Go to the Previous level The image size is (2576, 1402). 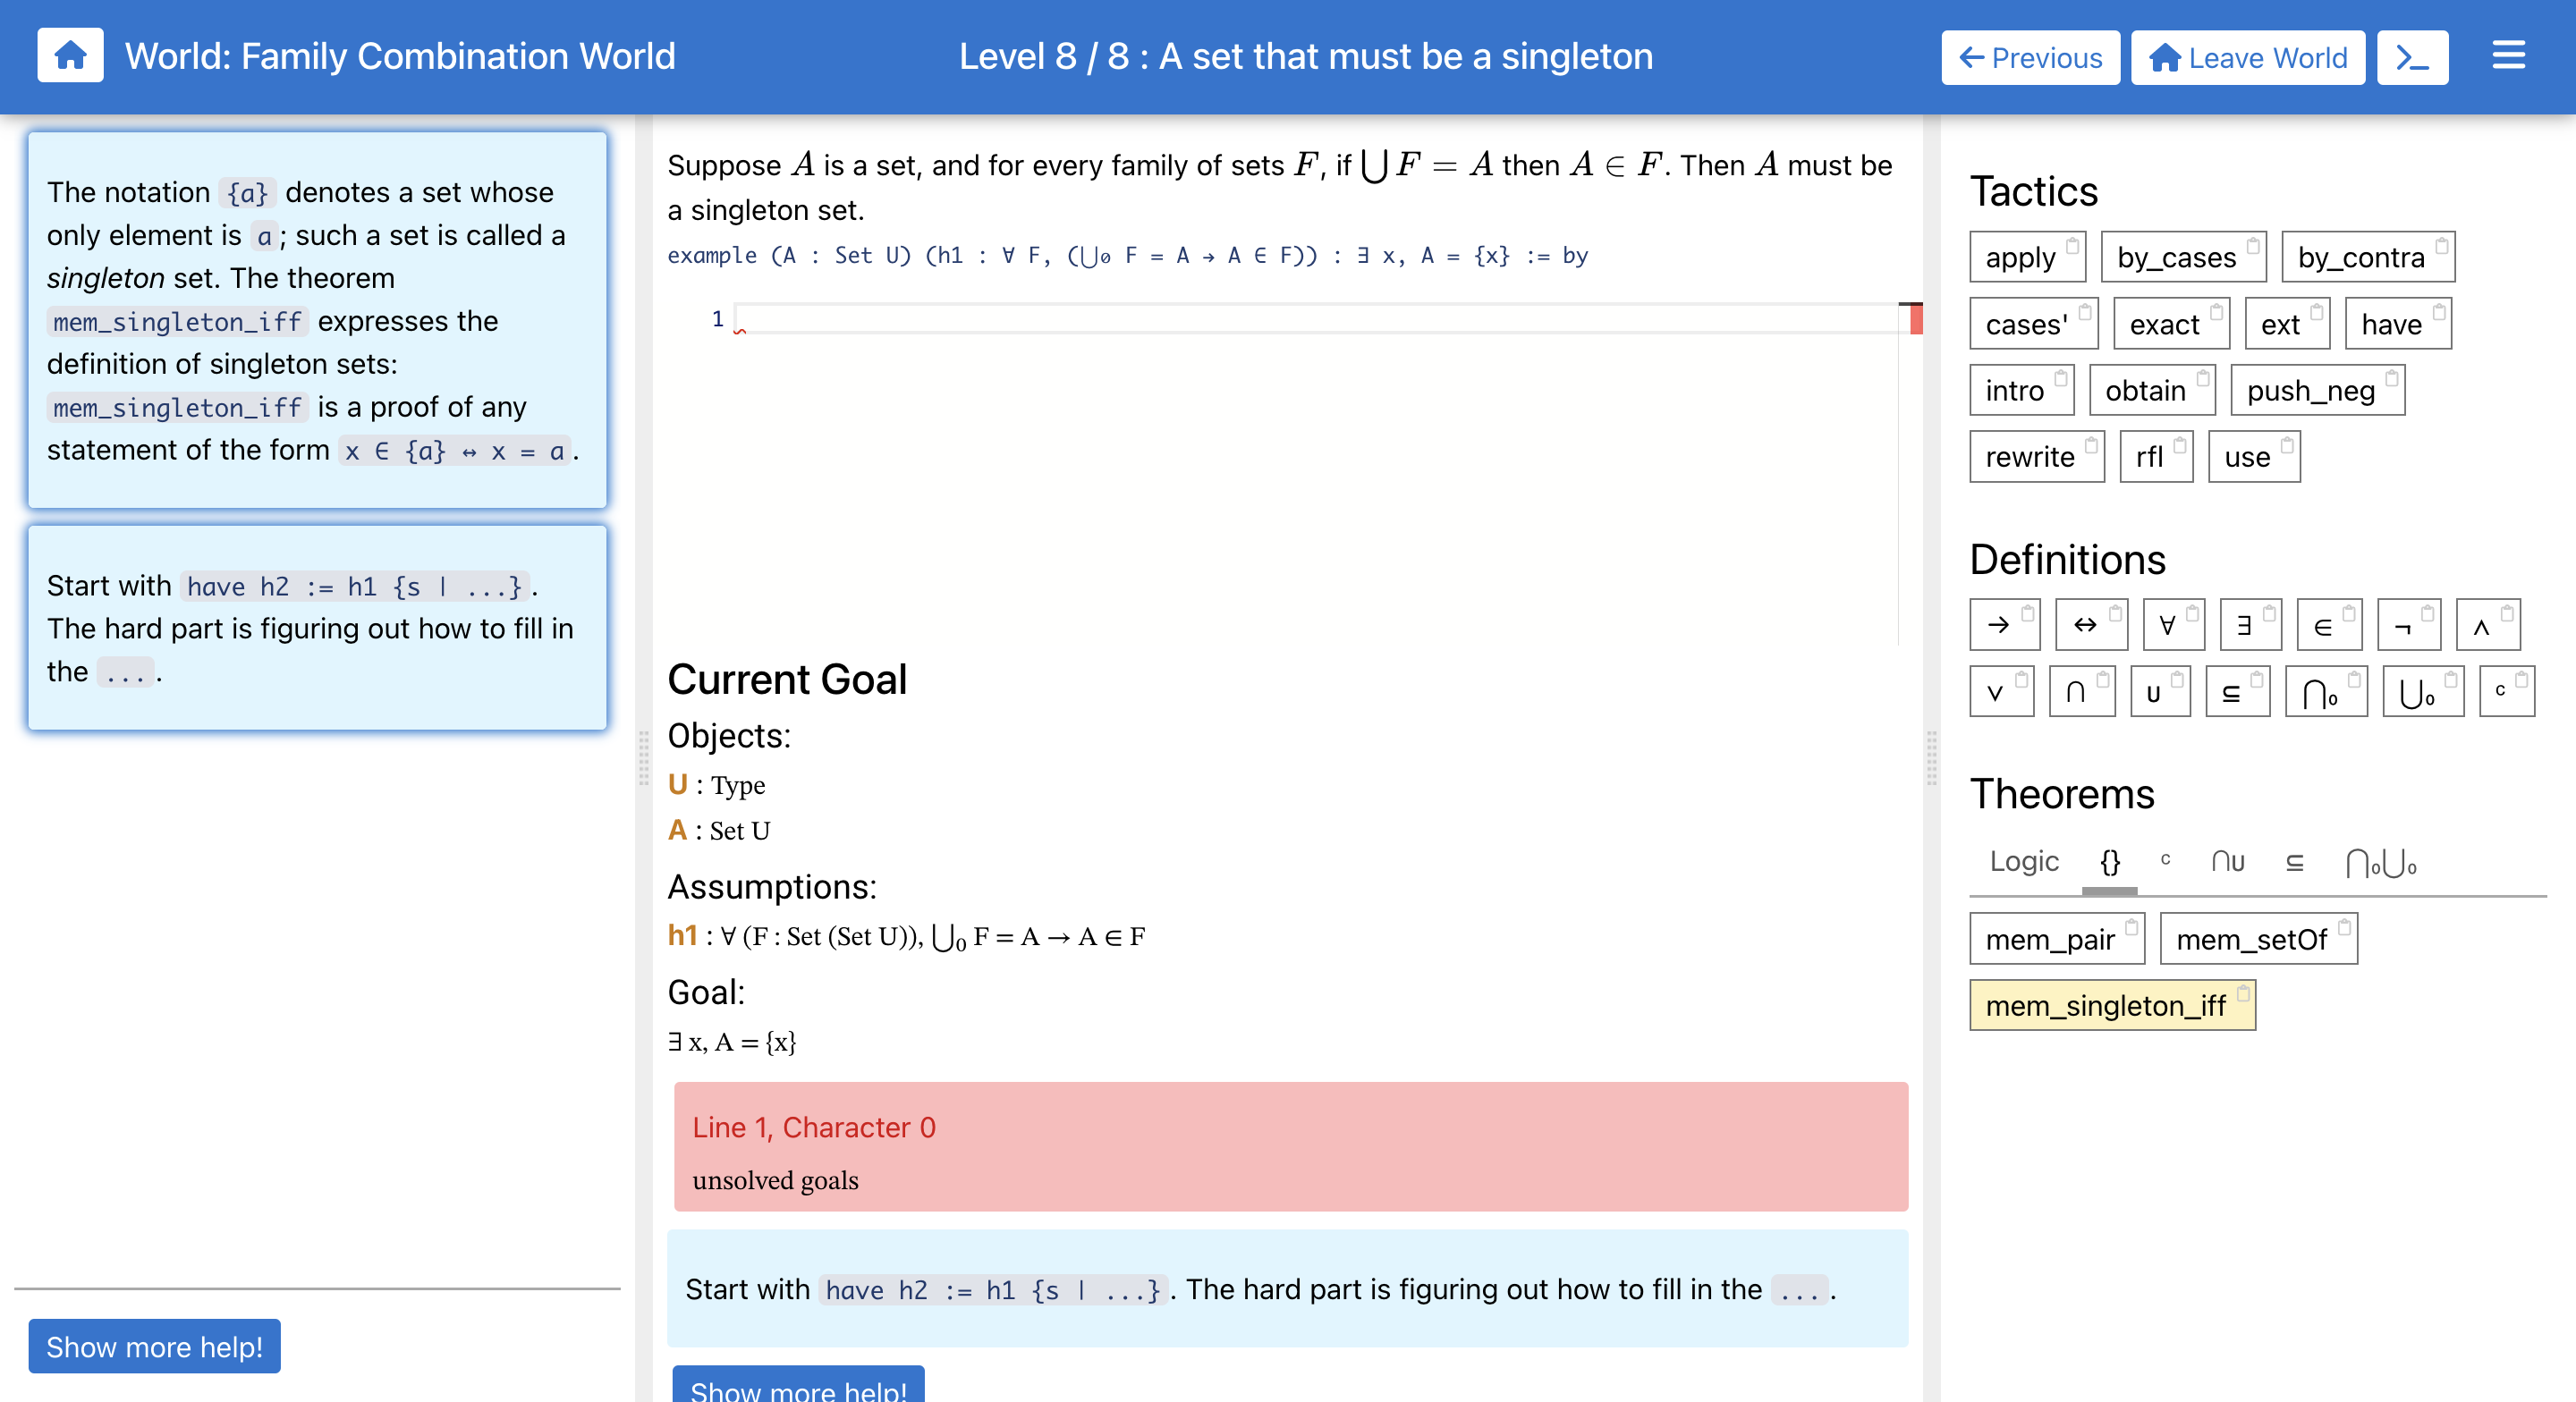click(x=2030, y=58)
